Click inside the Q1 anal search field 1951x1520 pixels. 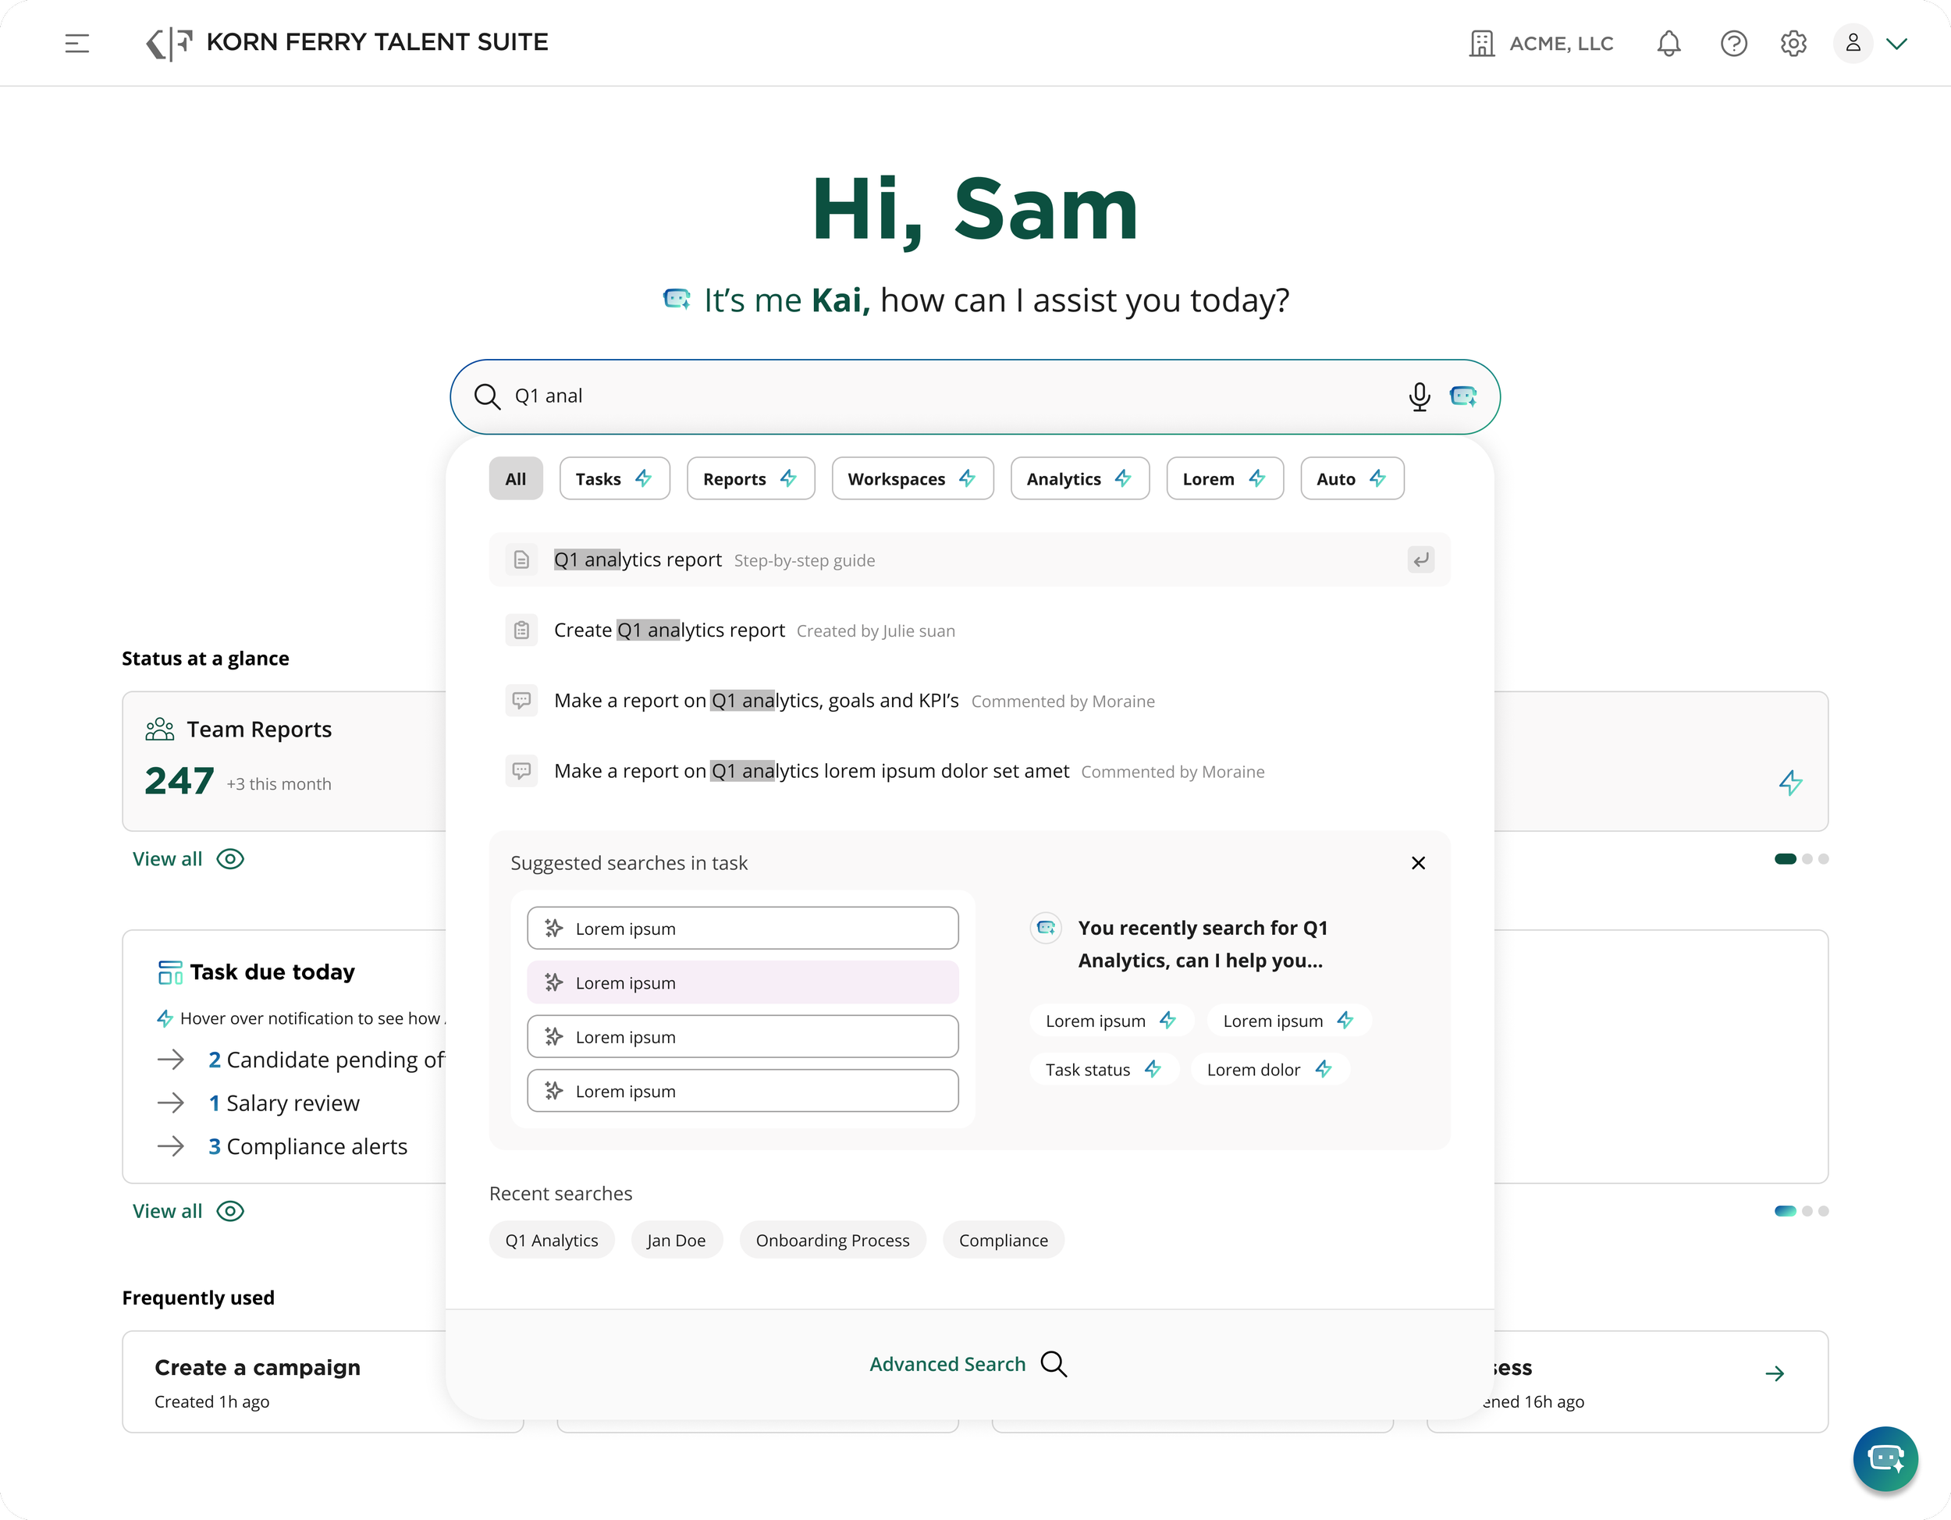click(x=894, y=396)
